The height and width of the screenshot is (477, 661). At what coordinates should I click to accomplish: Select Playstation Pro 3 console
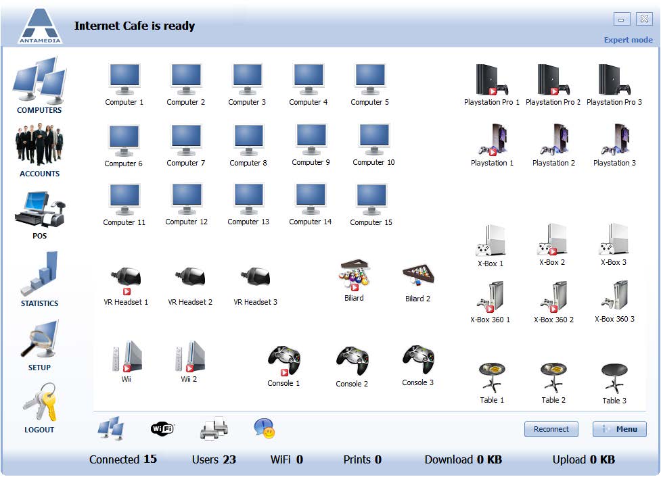point(614,84)
